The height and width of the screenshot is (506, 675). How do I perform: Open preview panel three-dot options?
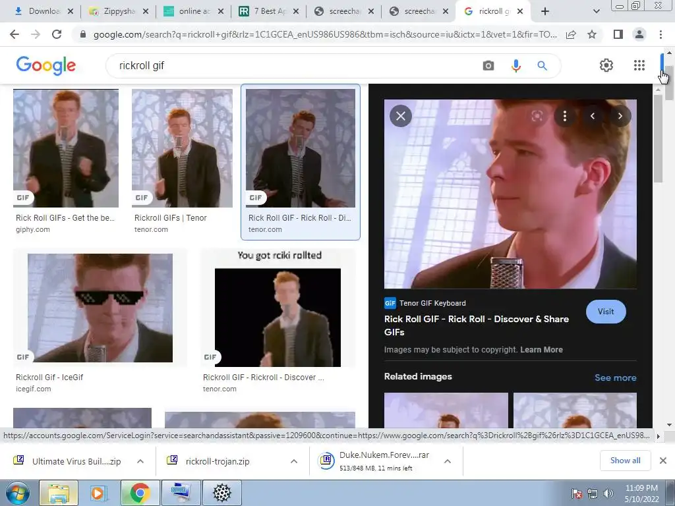[565, 116]
